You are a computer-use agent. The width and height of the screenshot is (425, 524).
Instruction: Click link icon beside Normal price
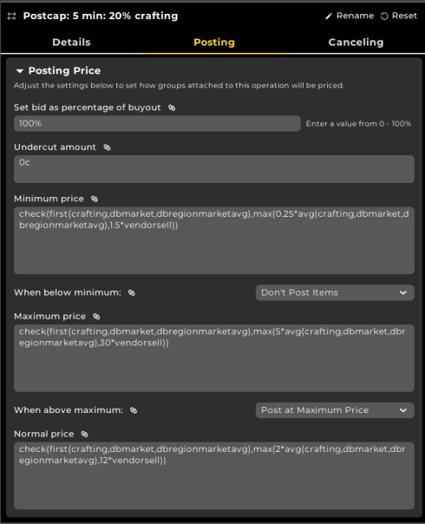84,434
